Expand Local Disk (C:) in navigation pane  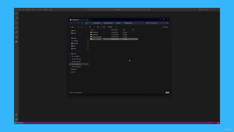coord(71,56)
